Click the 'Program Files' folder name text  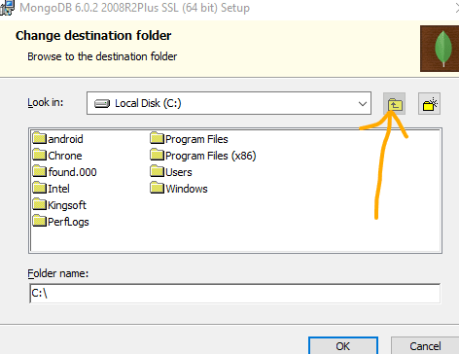[196, 139]
